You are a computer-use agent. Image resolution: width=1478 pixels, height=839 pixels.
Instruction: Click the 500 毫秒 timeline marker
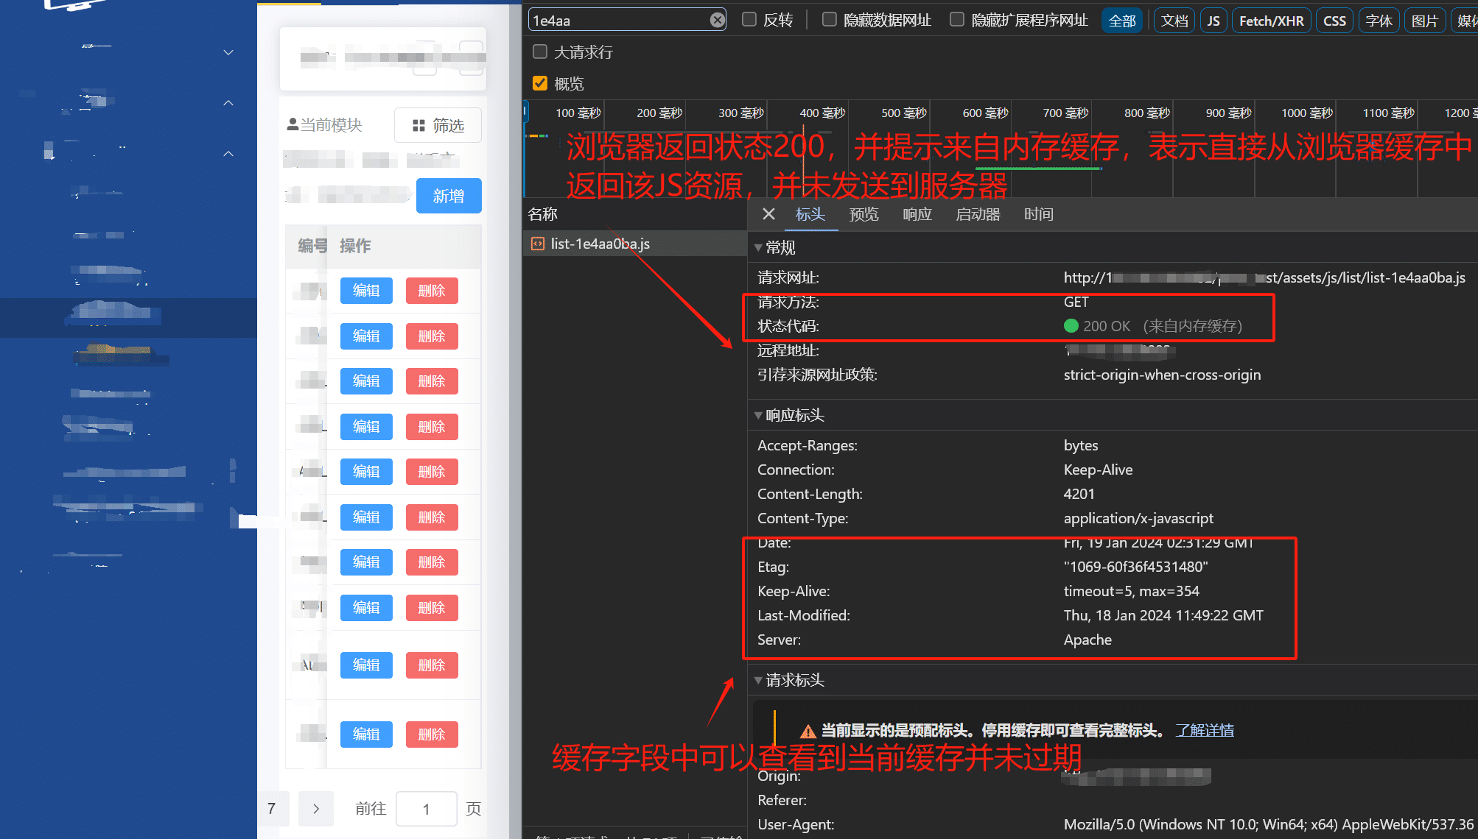(x=903, y=113)
